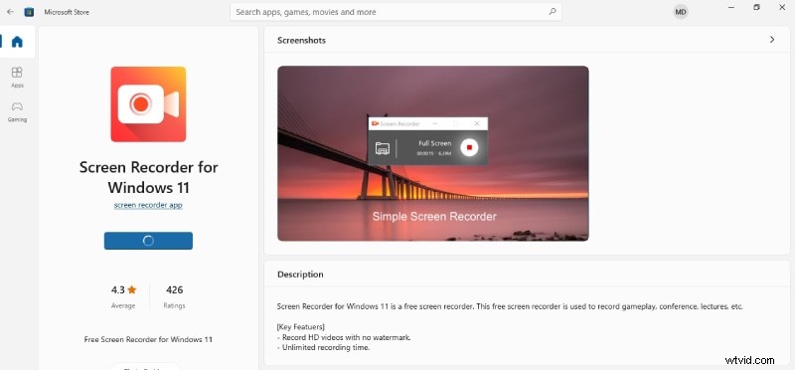Click the Screenshots heading
Image resolution: width=795 pixels, height=370 pixels.
pyautogui.click(x=301, y=40)
